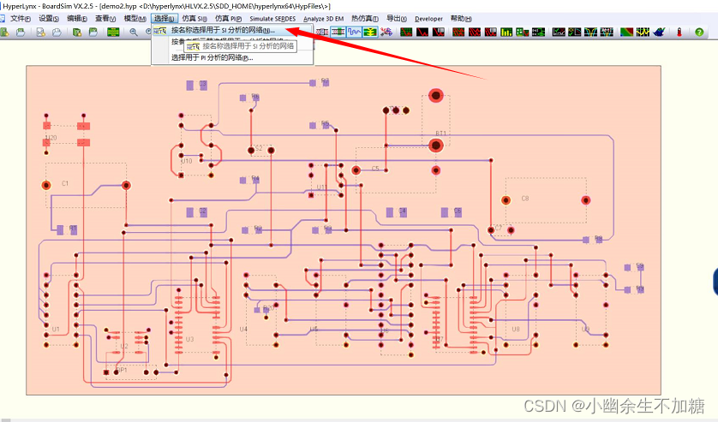Click the green boxes with red square icon

pos(523,32)
